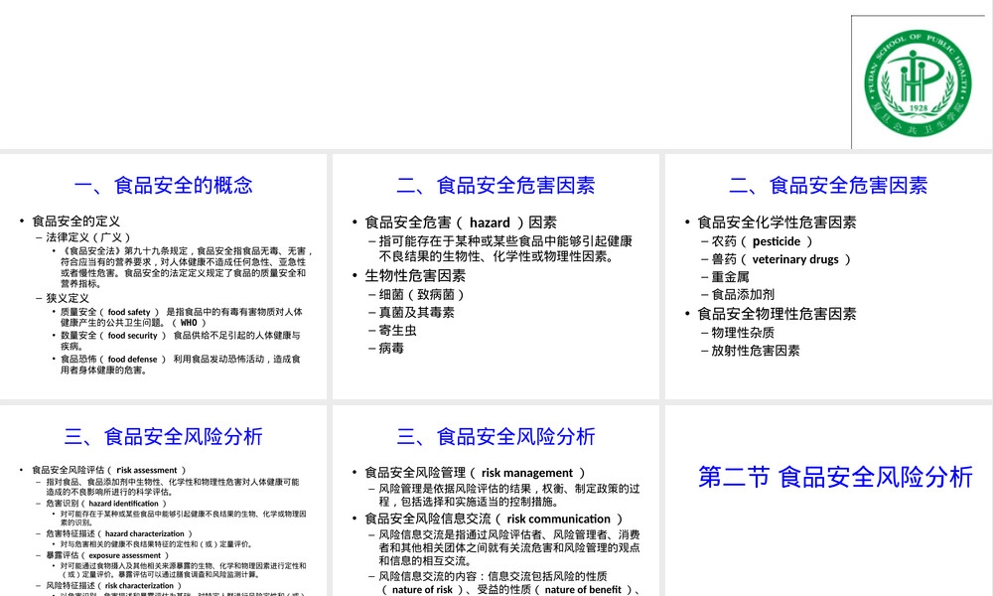Open the 风险分析 slide about risk management

pyautogui.click(x=496, y=501)
